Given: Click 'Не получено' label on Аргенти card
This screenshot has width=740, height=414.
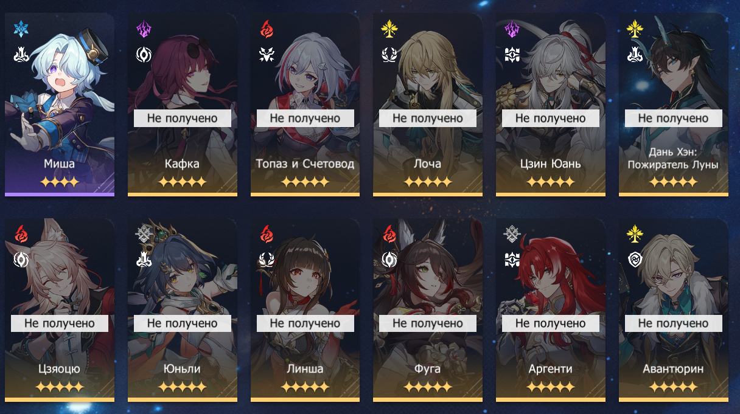Looking at the screenshot, I should click(x=551, y=323).
